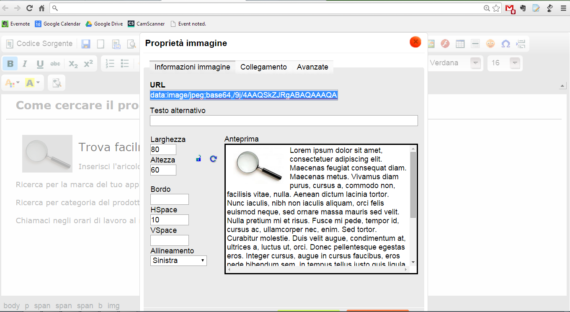
Task: Click the Larghezza width field
Action: pos(163,150)
